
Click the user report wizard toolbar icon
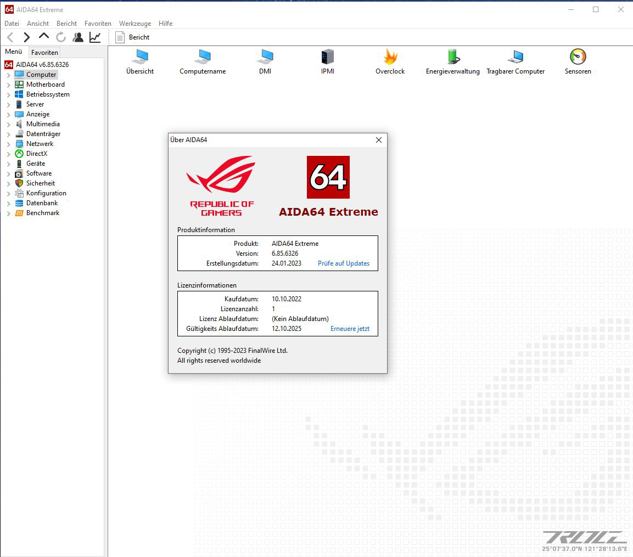pos(78,37)
